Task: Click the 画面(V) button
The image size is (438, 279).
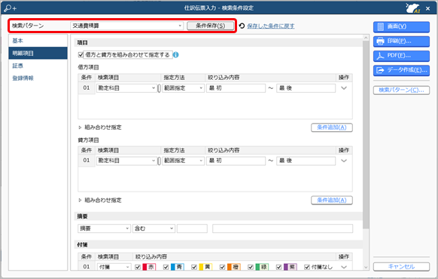Action: [x=401, y=27]
